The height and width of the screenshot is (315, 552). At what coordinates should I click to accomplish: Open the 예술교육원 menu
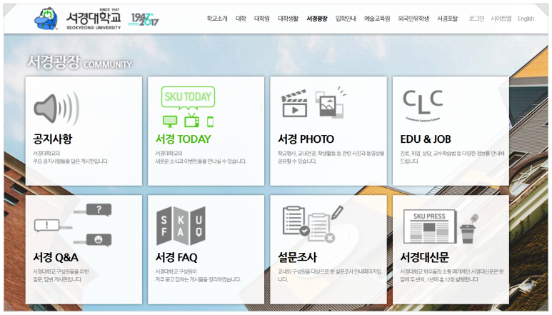click(x=377, y=19)
